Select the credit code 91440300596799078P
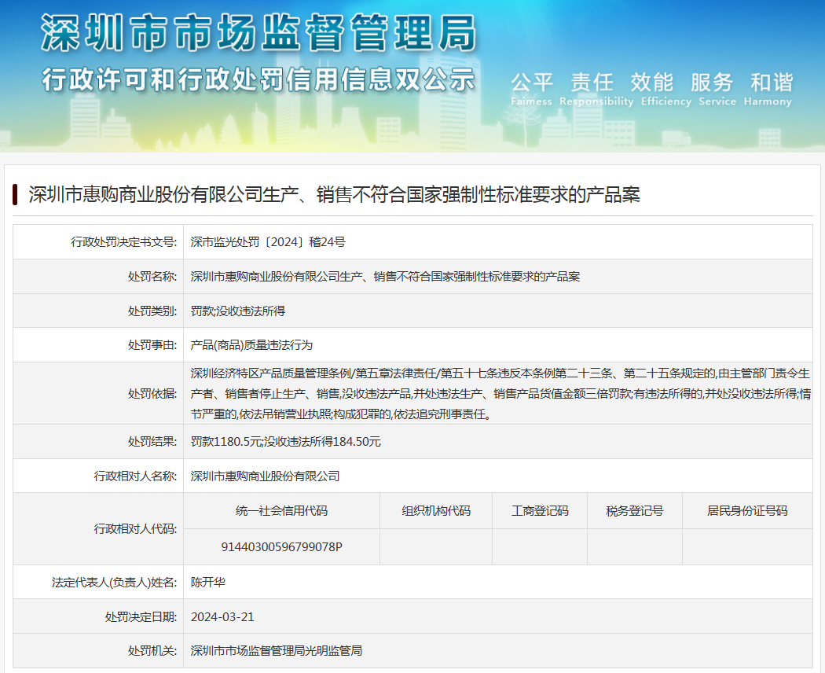Viewport: 825px width, 673px height. tap(281, 546)
